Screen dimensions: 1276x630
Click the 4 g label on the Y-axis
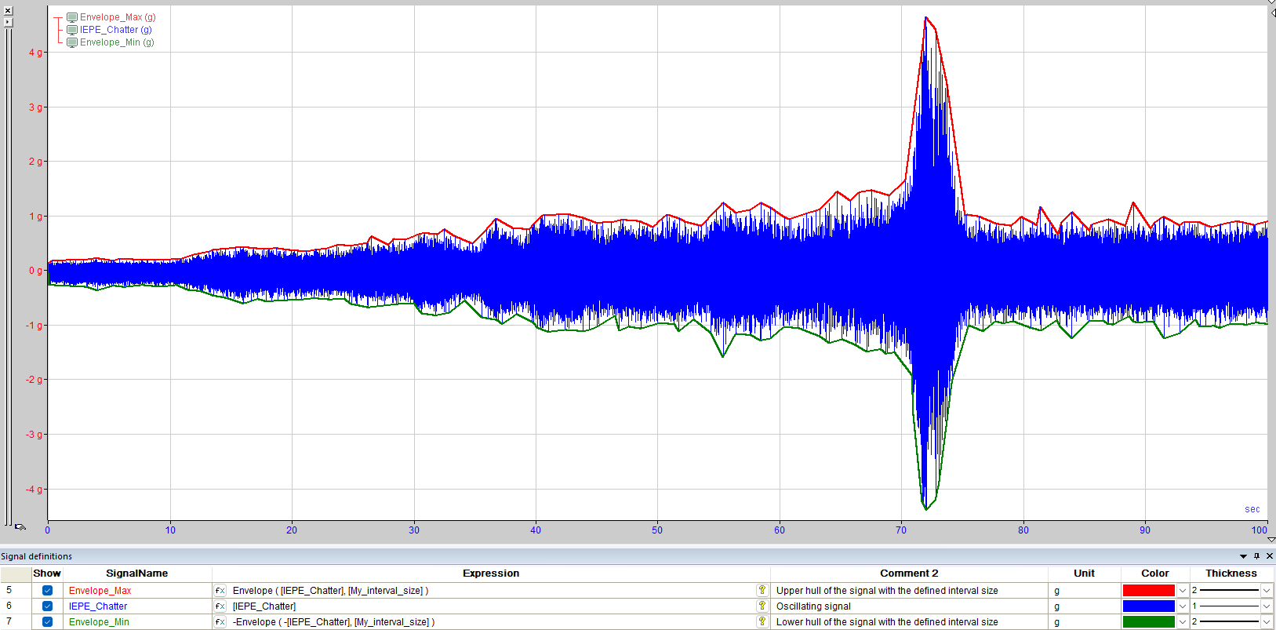pyautogui.click(x=36, y=53)
